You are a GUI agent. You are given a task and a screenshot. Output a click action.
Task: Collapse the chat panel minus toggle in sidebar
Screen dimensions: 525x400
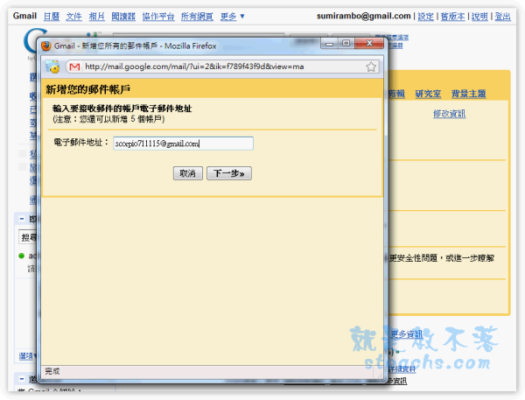tap(22, 219)
